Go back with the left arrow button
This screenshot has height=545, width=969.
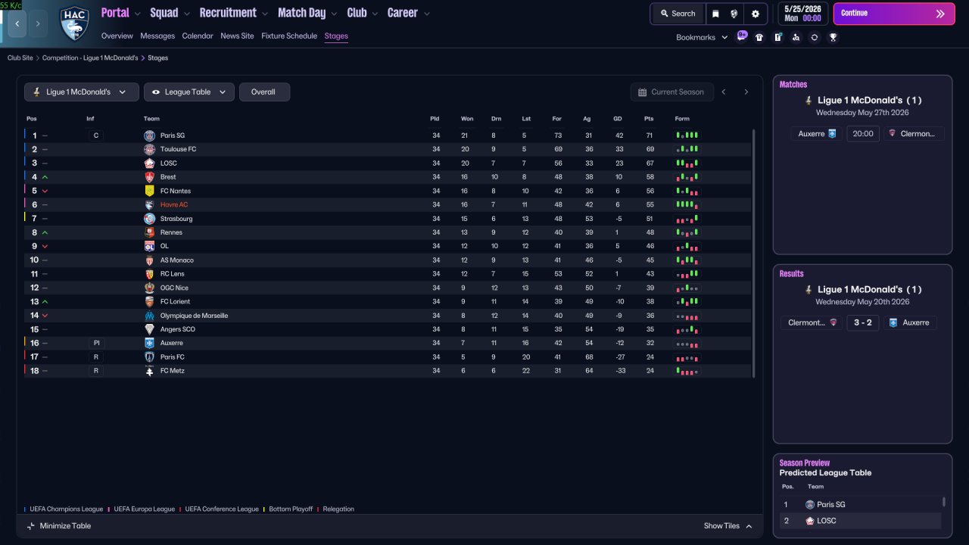tap(17, 23)
